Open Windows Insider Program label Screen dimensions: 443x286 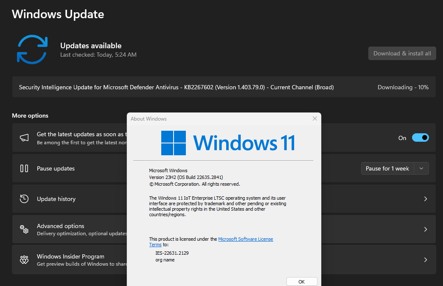coord(70,256)
